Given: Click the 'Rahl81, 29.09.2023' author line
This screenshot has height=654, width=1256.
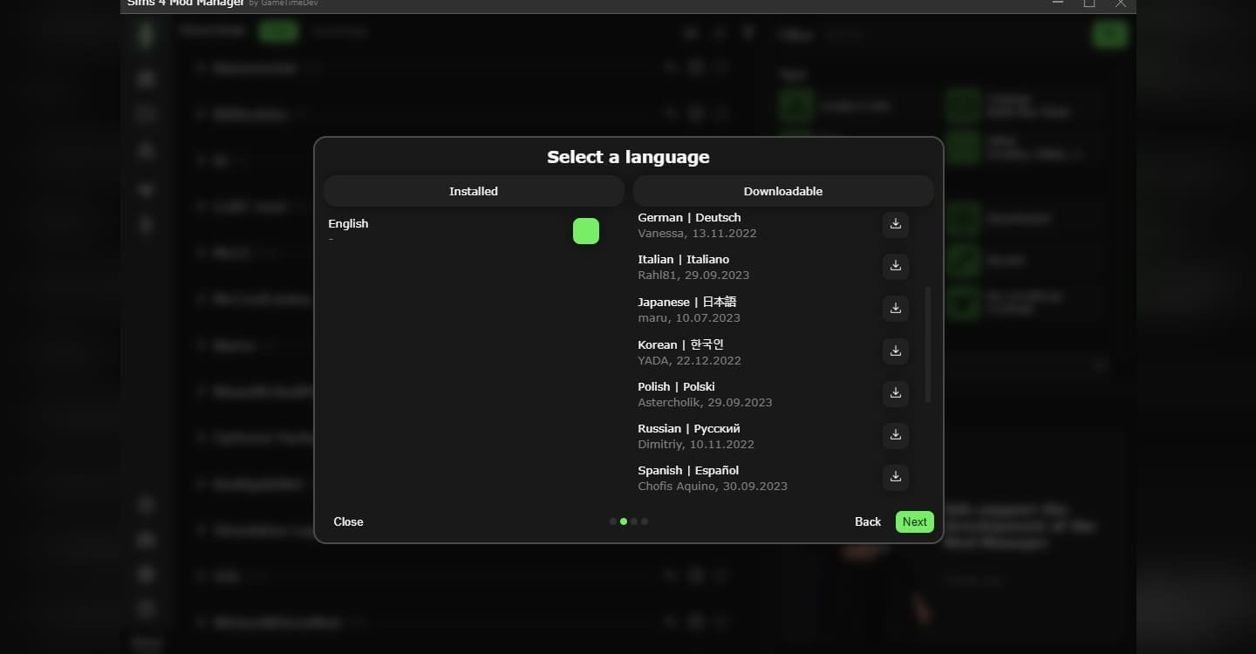Looking at the screenshot, I should 693,275.
